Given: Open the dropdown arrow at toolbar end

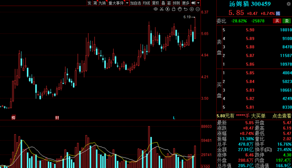Looking at the screenshot, I should [198, 3].
